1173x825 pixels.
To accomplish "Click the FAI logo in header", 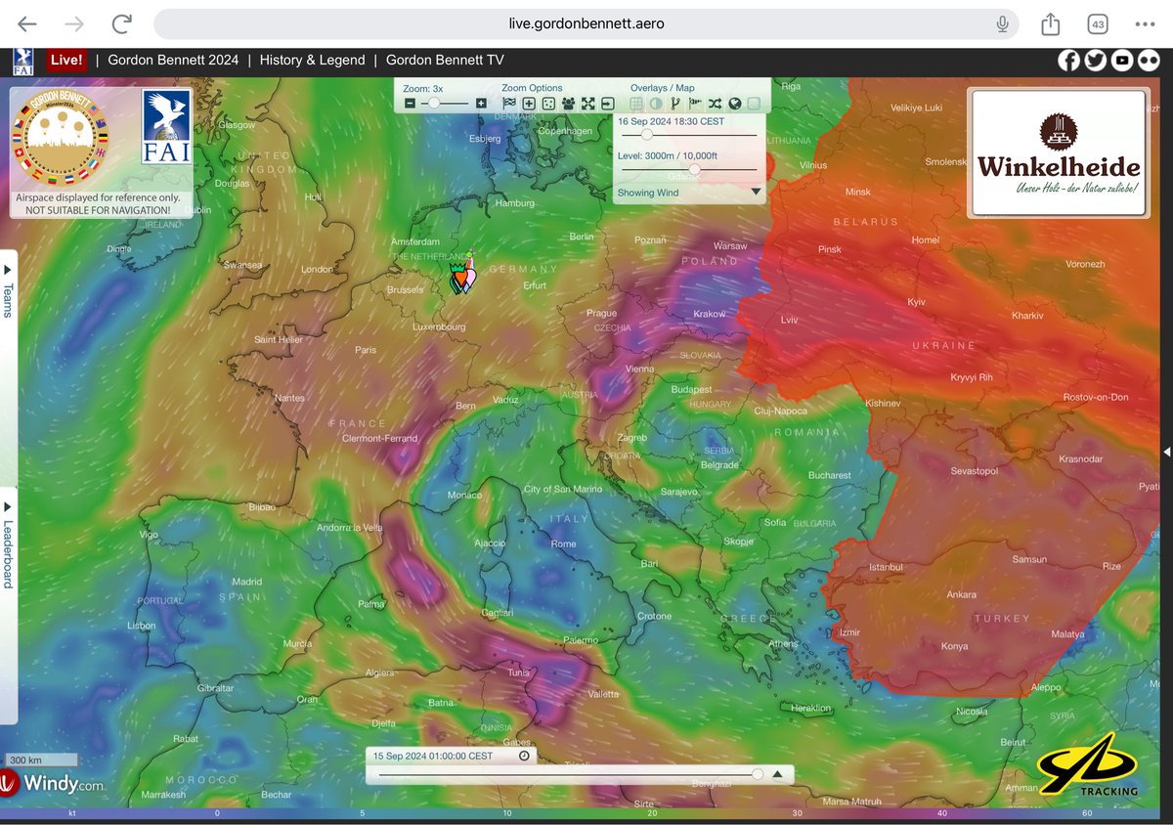I will 23,61.
